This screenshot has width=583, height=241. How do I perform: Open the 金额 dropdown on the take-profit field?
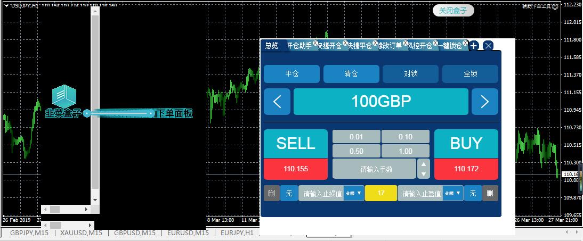point(453,193)
